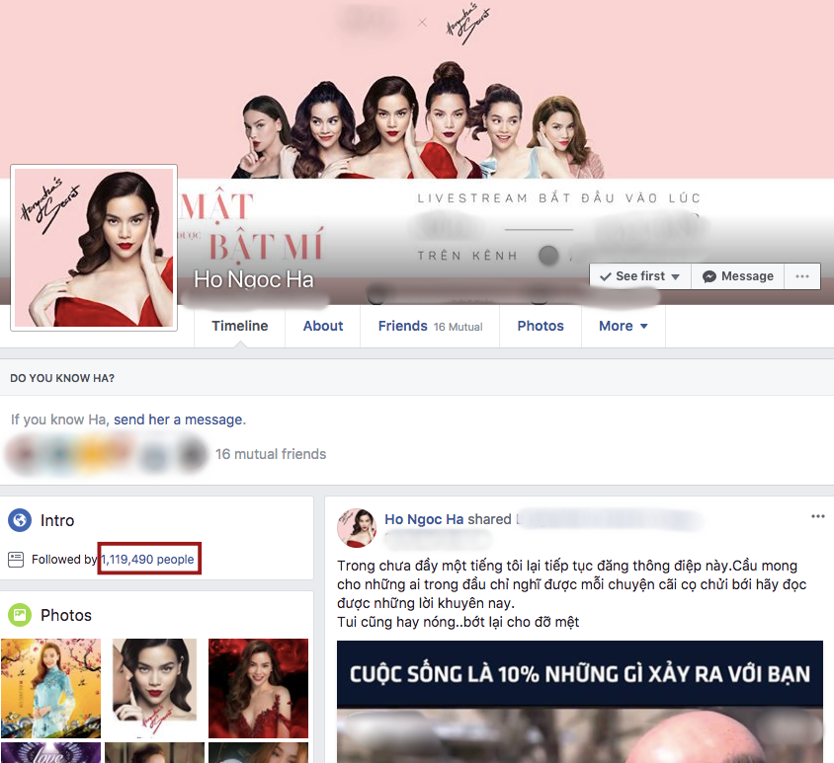Click the 'send her a message' link
This screenshot has height=763, width=834.
[x=178, y=420]
